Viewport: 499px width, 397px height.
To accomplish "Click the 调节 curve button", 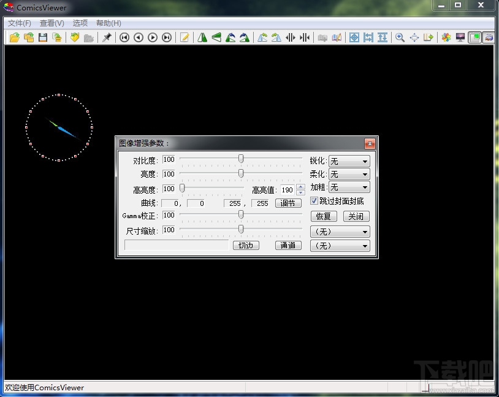I will click(x=288, y=203).
